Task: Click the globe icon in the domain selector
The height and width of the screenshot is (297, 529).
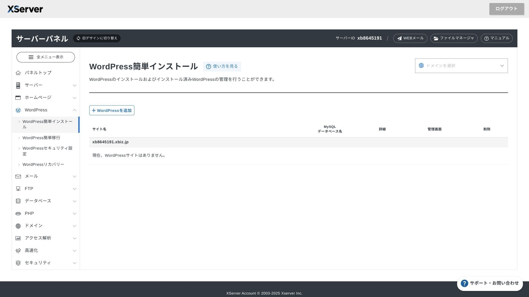Action: coord(421,65)
